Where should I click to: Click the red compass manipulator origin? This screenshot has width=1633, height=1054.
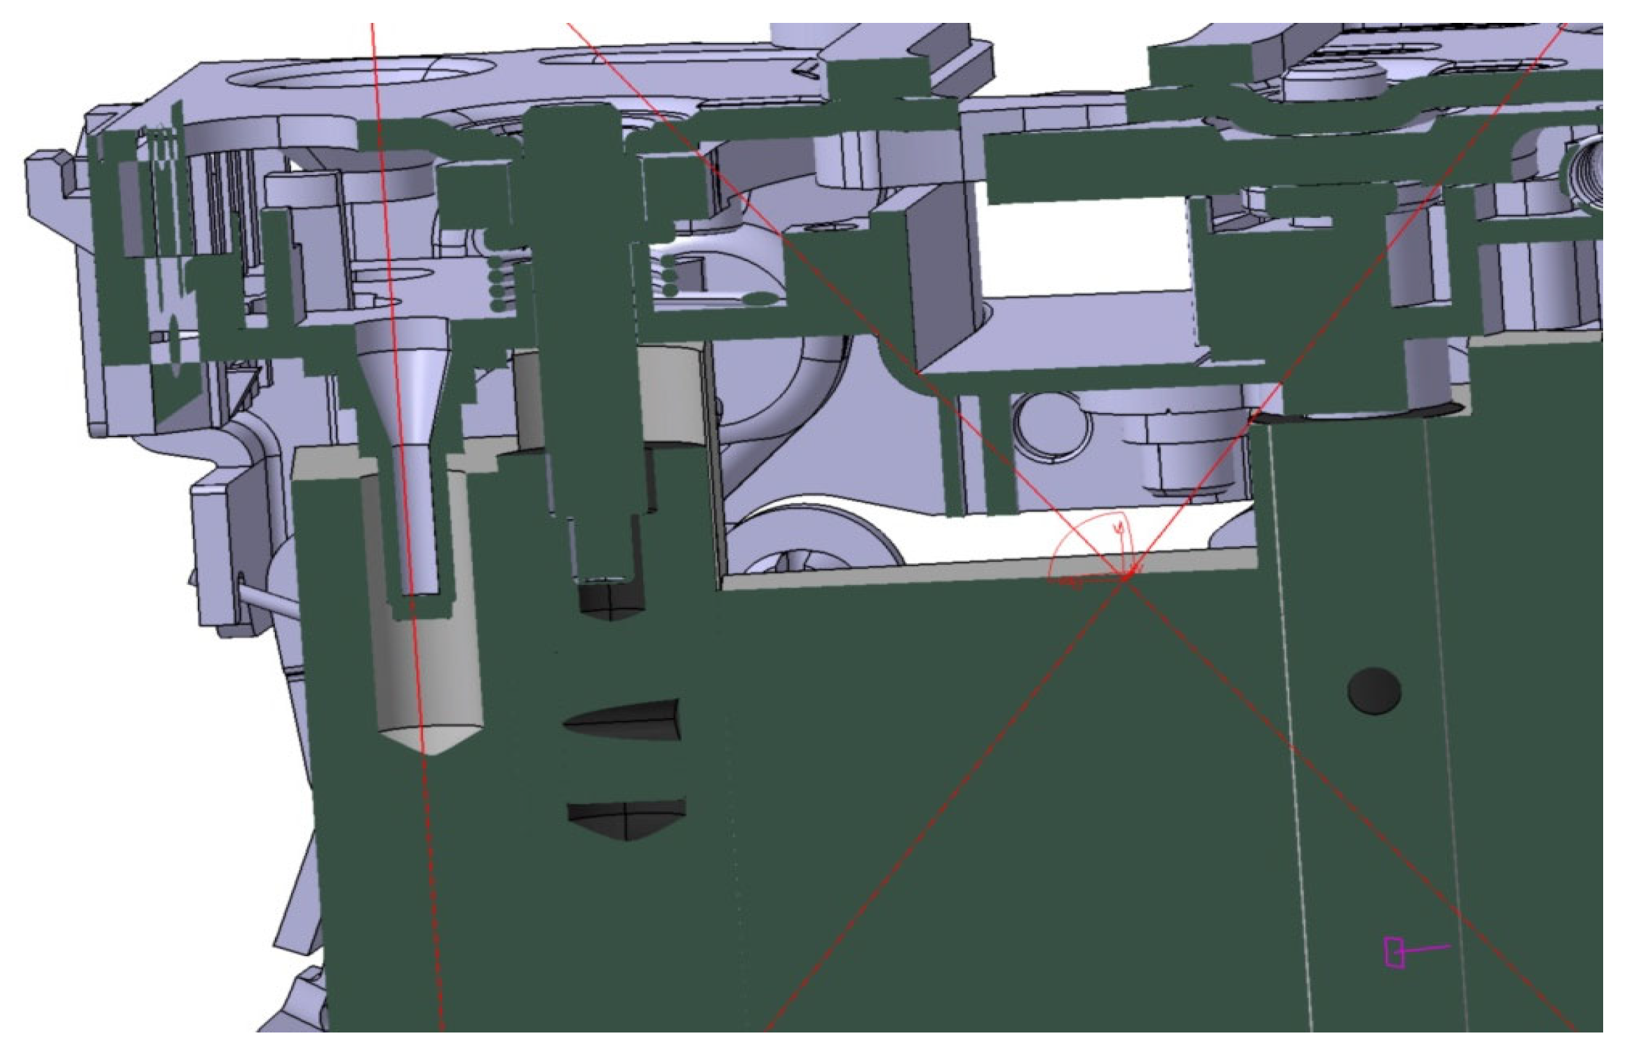1125,575
